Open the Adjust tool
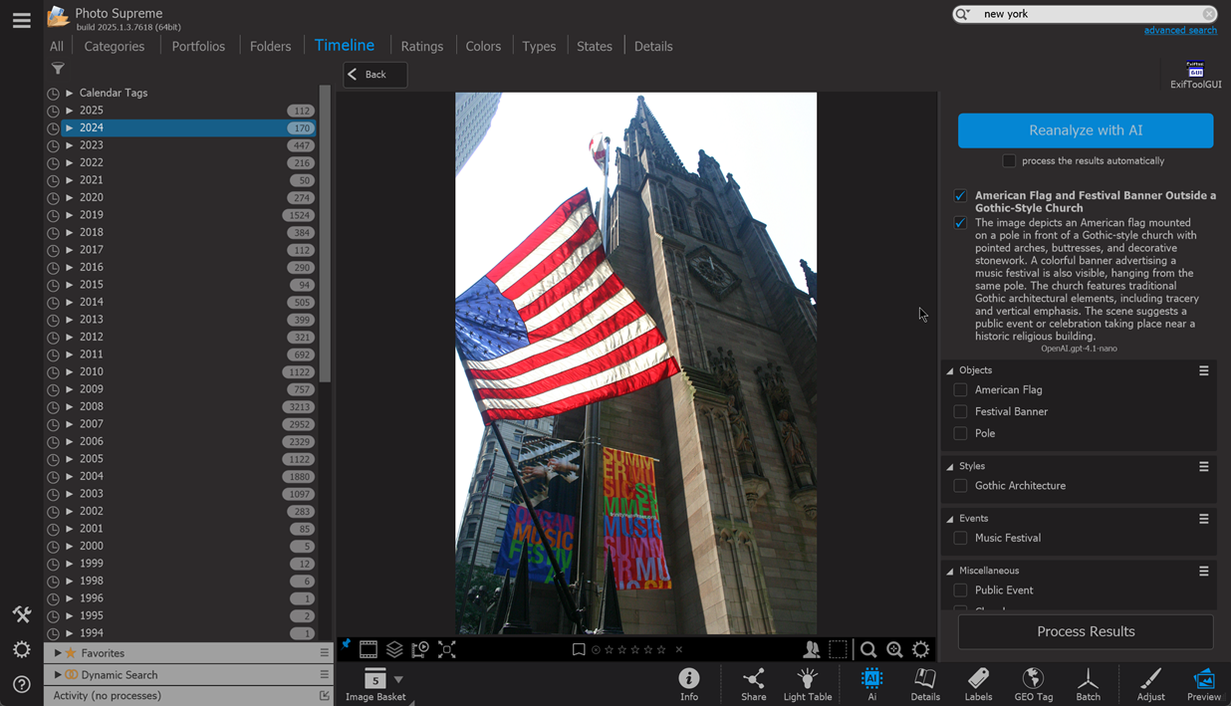This screenshot has height=706, width=1231. pos(1150,684)
